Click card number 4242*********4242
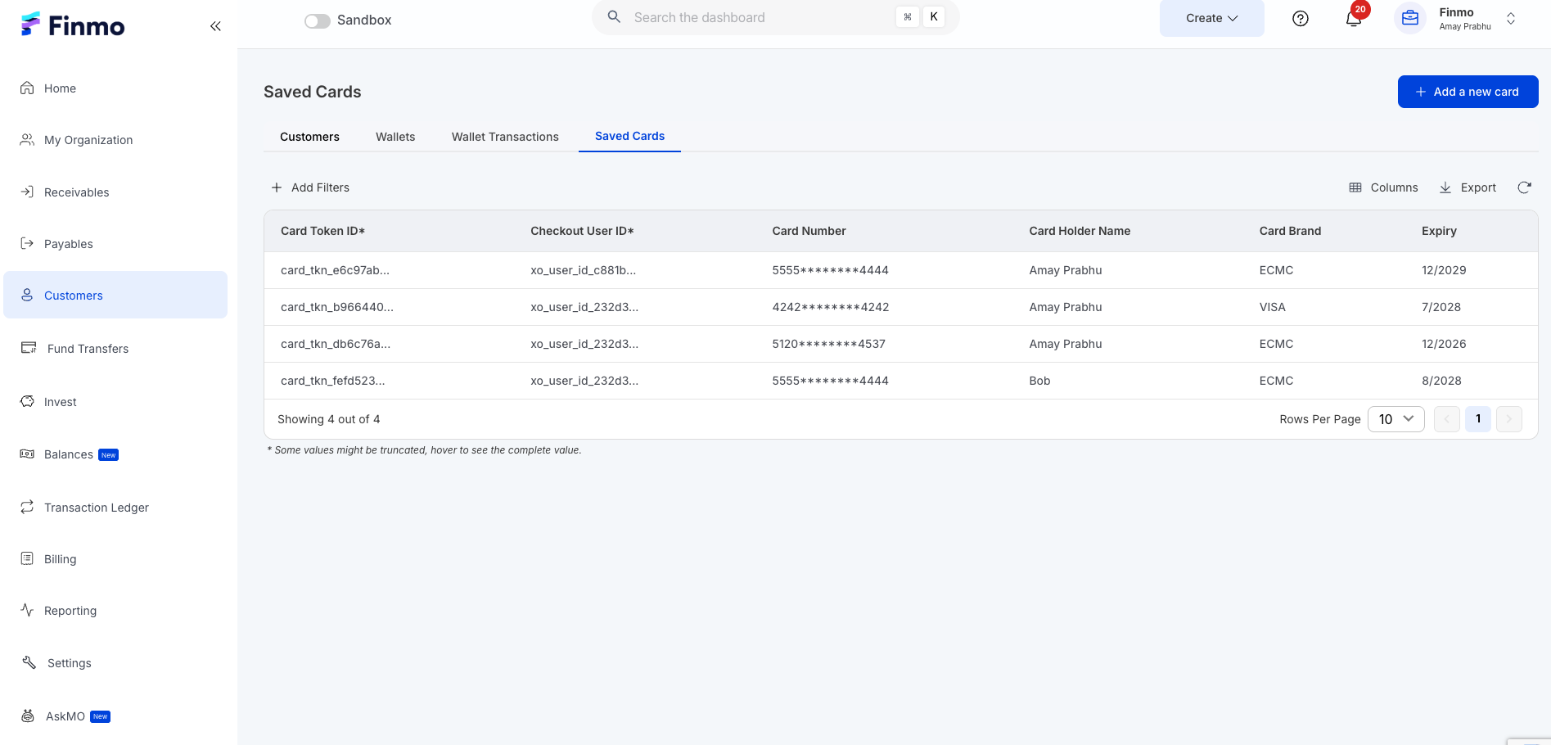Screen dimensions: 1551x745 point(830,307)
